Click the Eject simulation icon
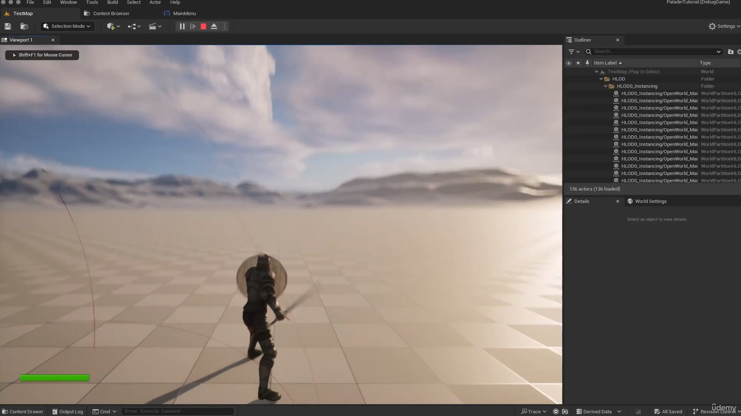 tap(214, 27)
